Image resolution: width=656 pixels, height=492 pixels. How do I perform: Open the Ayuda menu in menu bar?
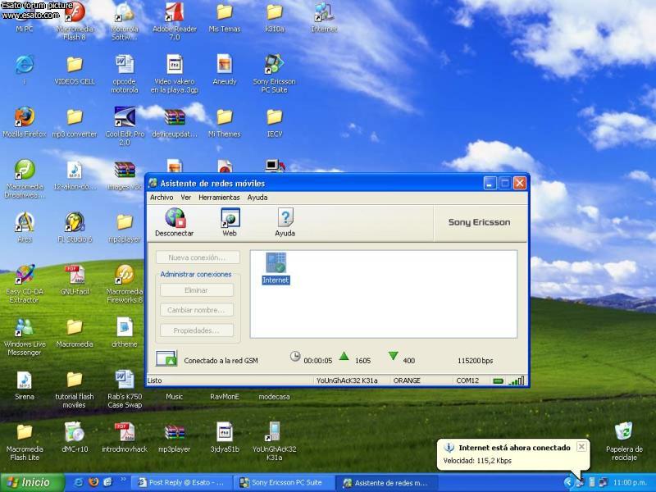click(257, 198)
